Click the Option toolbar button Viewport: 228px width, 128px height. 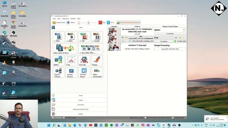click(71, 22)
